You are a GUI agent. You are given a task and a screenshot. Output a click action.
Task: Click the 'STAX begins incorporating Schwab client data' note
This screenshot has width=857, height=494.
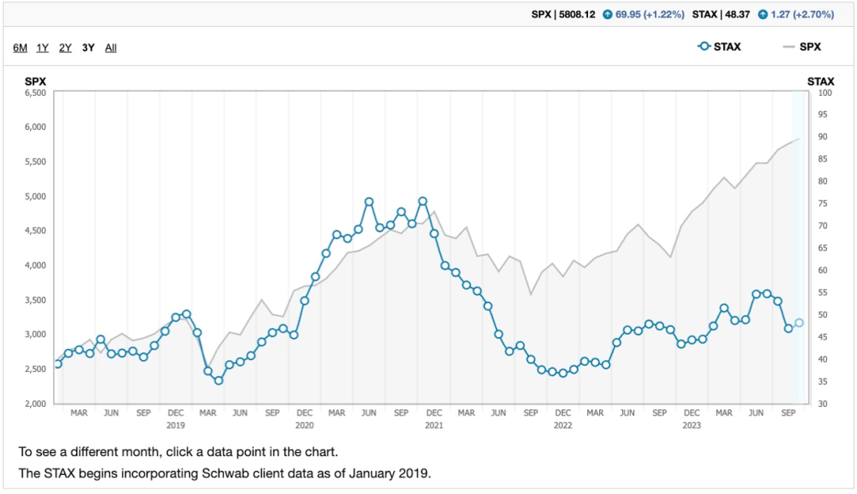click(x=225, y=473)
